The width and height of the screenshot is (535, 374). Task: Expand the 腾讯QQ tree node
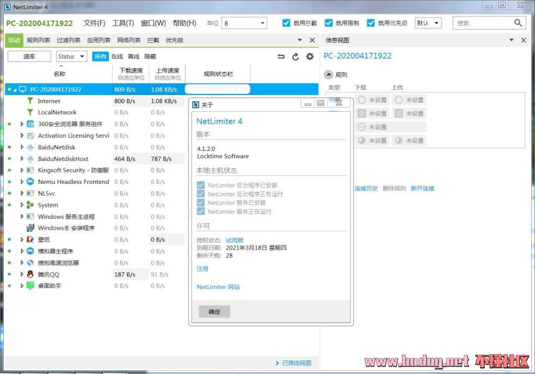22,274
